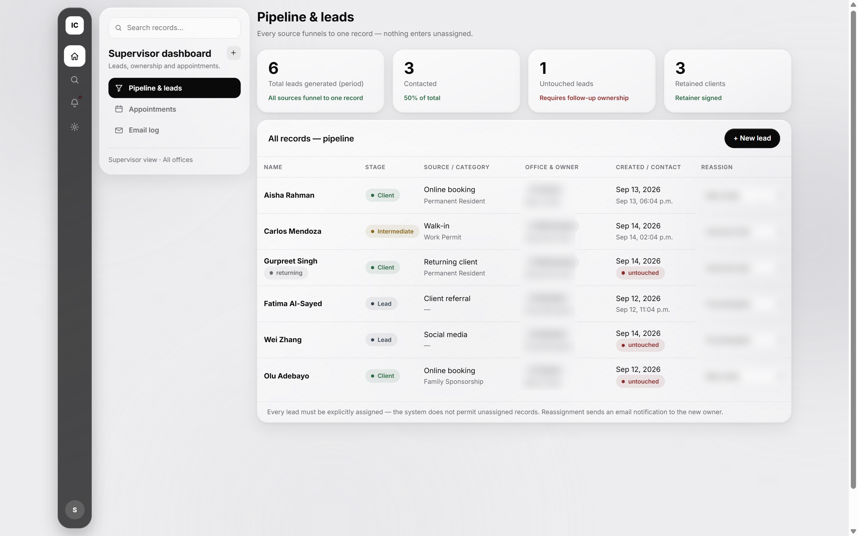858x536 pixels.
Task: Click Client referral in Fatima Al-Sayed's row
Action: [x=447, y=298]
